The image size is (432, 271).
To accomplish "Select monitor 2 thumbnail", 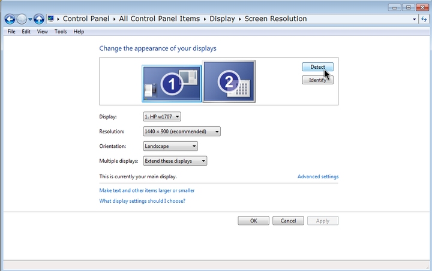I will point(229,81).
